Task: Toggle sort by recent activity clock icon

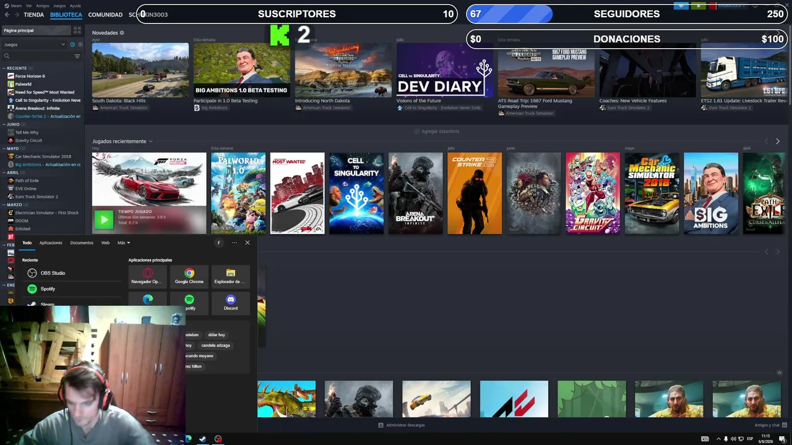Action: tap(72, 44)
